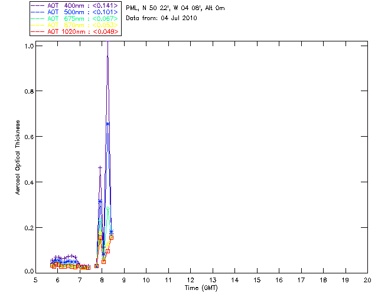Click x-axis tick label 6

58,280
